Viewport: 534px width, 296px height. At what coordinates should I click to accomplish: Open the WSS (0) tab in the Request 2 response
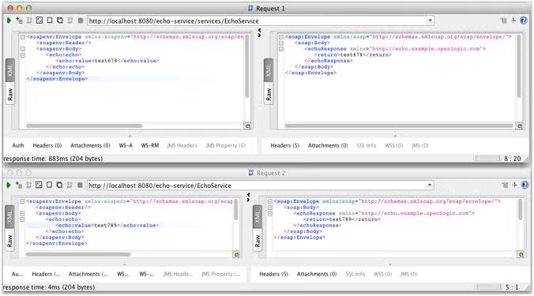[383, 274]
